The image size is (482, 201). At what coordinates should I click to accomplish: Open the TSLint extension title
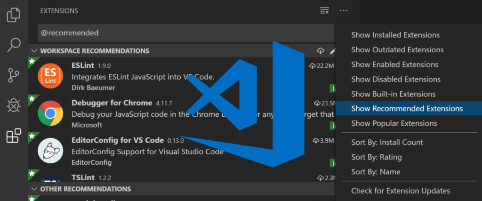pyautogui.click(x=83, y=177)
